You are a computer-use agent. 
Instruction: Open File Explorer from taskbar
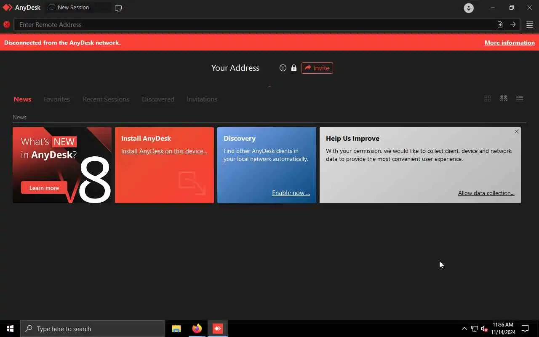(176, 329)
